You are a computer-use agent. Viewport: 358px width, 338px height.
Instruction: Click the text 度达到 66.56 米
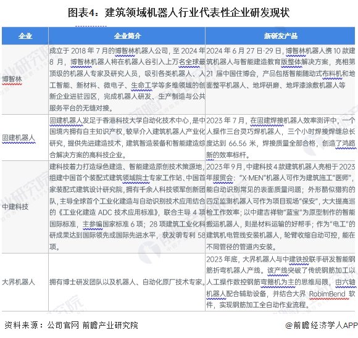pyautogui.click(x=231, y=143)
